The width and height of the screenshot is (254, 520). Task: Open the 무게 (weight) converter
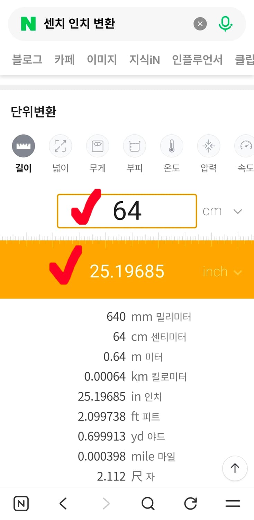pos(98,146)
